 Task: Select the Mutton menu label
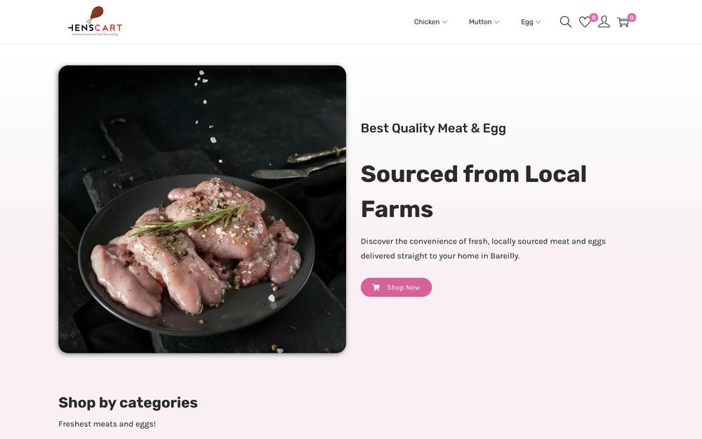[x=480, y=22]
